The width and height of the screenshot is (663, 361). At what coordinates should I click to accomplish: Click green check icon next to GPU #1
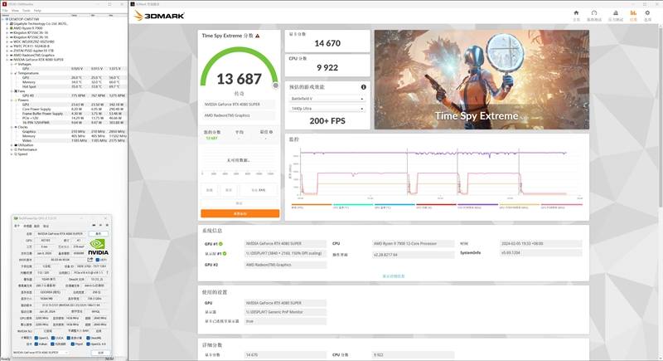pyautogui.click(x=220, y=244)
